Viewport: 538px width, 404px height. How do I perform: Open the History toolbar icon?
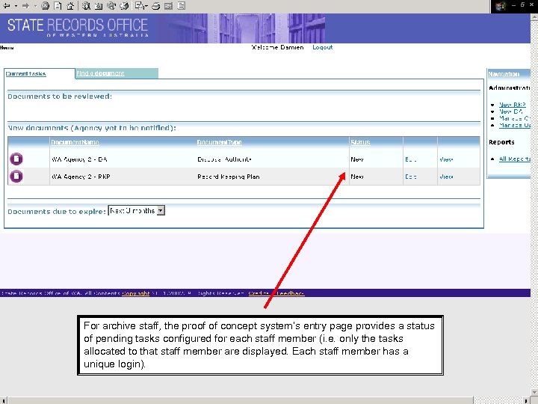click(x=124, y=6)
